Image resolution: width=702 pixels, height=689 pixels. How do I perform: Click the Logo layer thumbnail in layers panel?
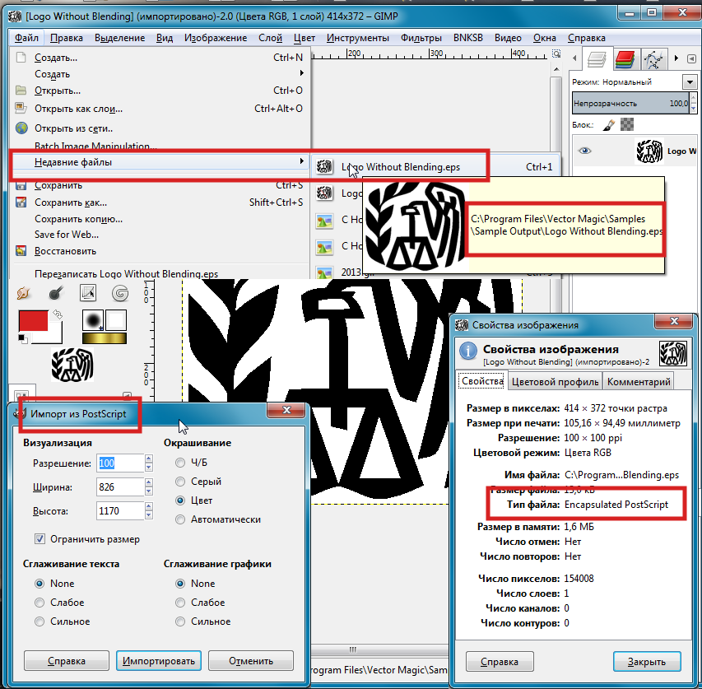tap(649, 151)
